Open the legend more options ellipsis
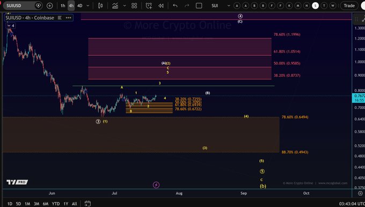Screen dimensions: 365x207 [69, 18]
